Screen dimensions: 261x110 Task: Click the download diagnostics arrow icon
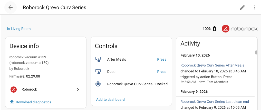(12, 102)
